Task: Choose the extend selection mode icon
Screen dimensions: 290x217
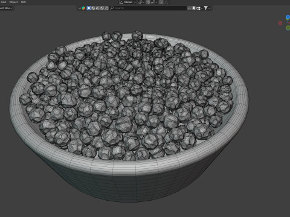Action: pos(93,8)
